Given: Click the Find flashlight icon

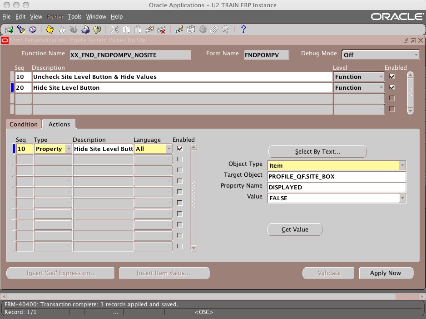Looking at the screenshot, I should (x=20, y=29).
